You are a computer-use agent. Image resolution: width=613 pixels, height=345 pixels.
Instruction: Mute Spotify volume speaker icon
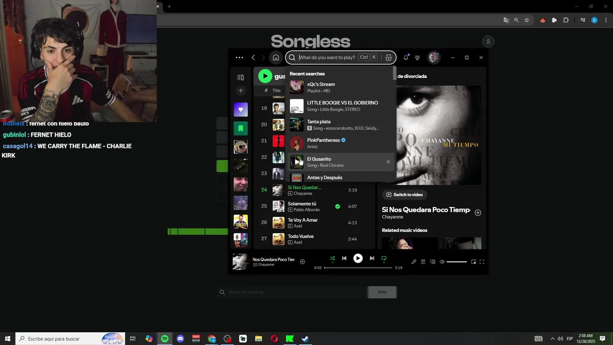[442, 262]
